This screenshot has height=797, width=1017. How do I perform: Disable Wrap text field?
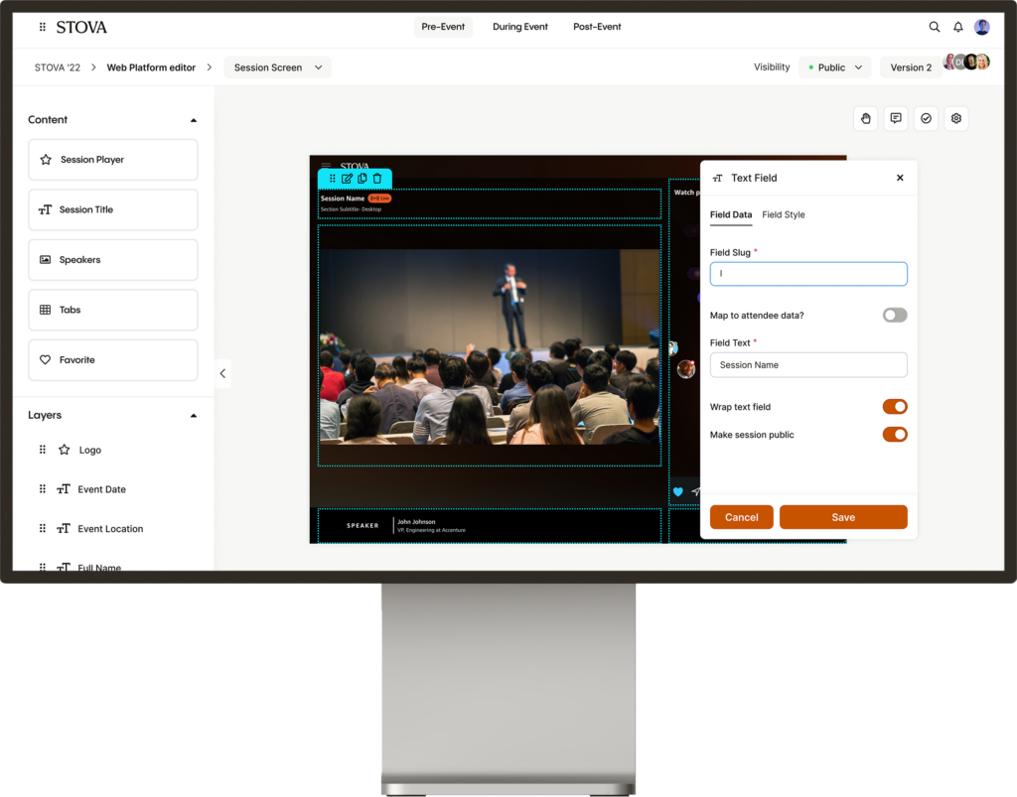pos(894,406)
